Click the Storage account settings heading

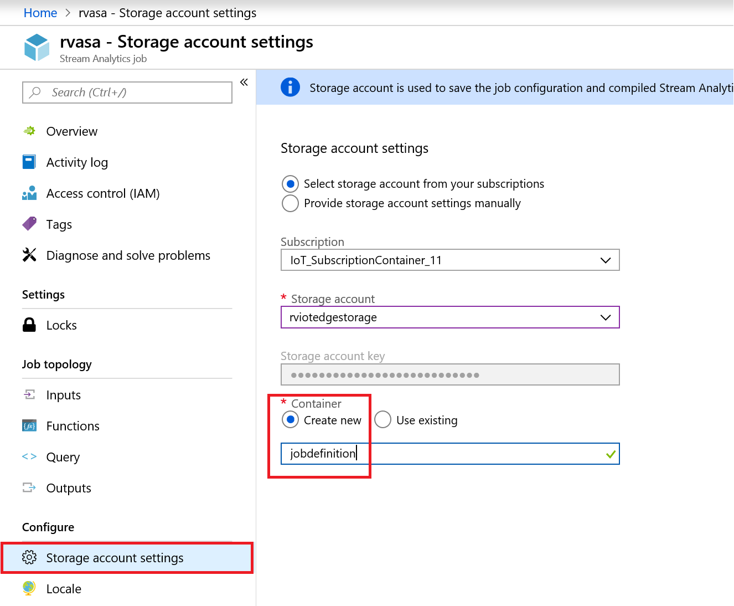click(x=355, y=148)
